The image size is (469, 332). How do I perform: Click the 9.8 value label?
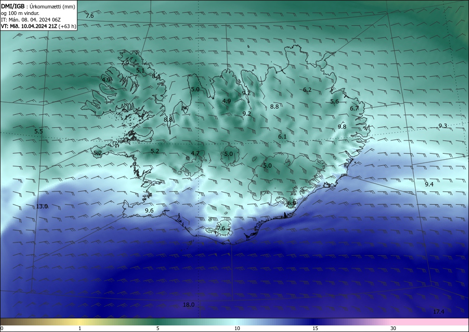click(342, 126)
